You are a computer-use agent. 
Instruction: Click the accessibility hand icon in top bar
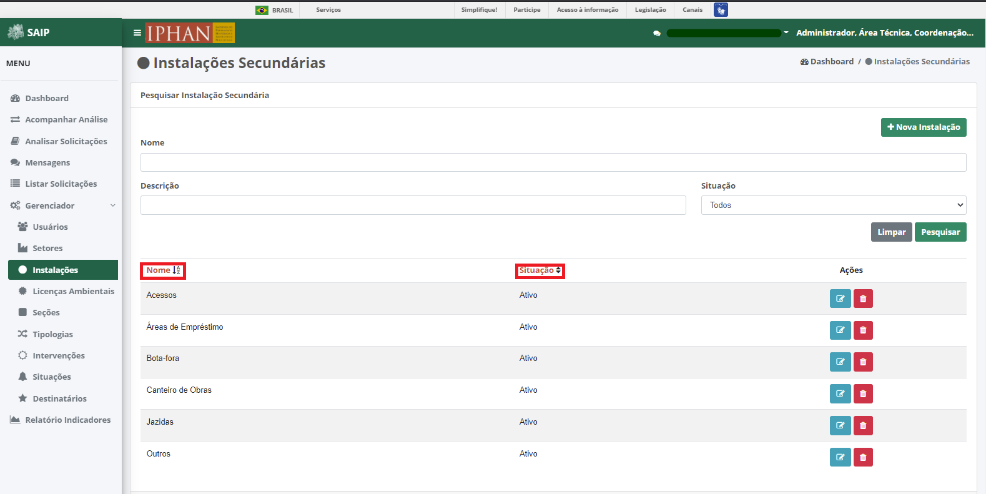coord(721,10)
